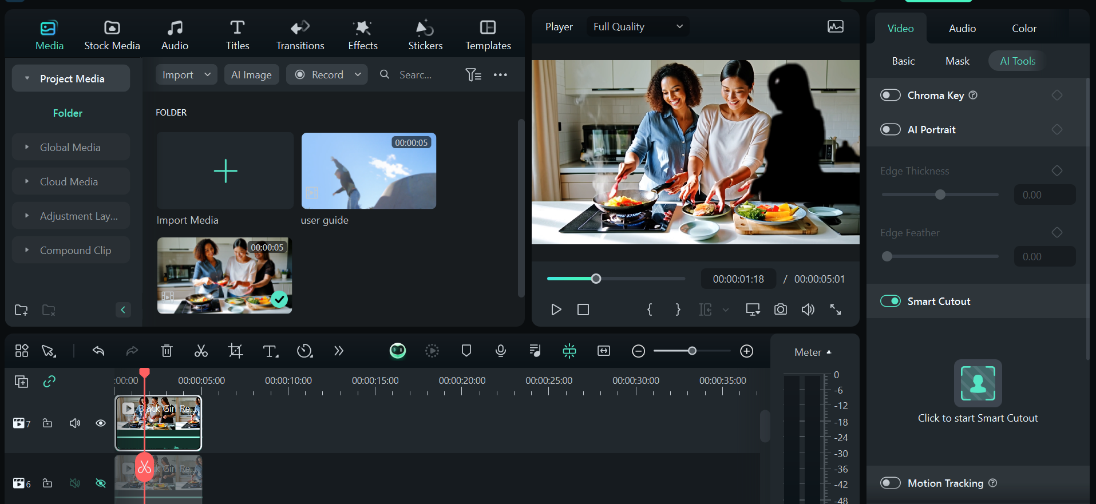
Task: Open the Transitions tab
Action: point(300,35)
